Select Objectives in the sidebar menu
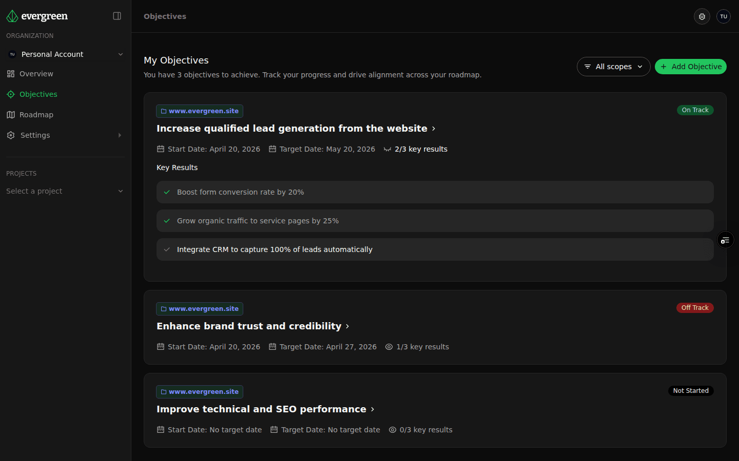739x461 pixels. (37, 94)
